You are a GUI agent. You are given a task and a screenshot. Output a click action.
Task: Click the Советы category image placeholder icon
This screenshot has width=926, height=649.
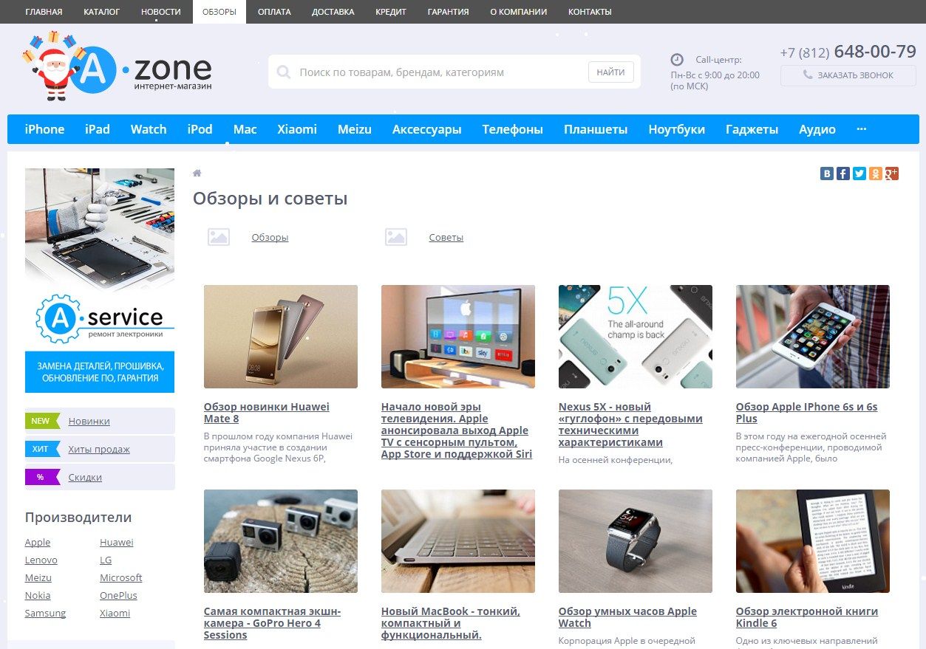point(396,237)
